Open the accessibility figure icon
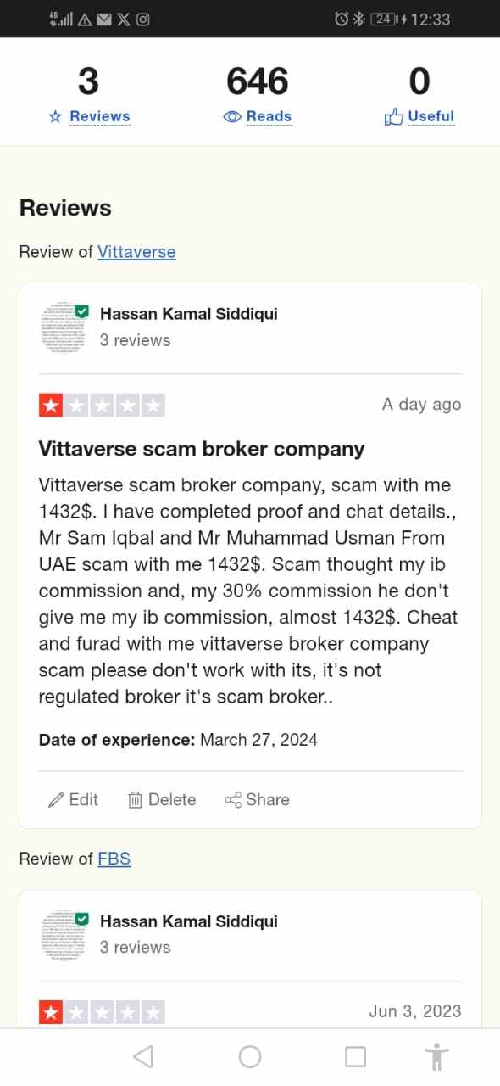 pos(436,1056)
